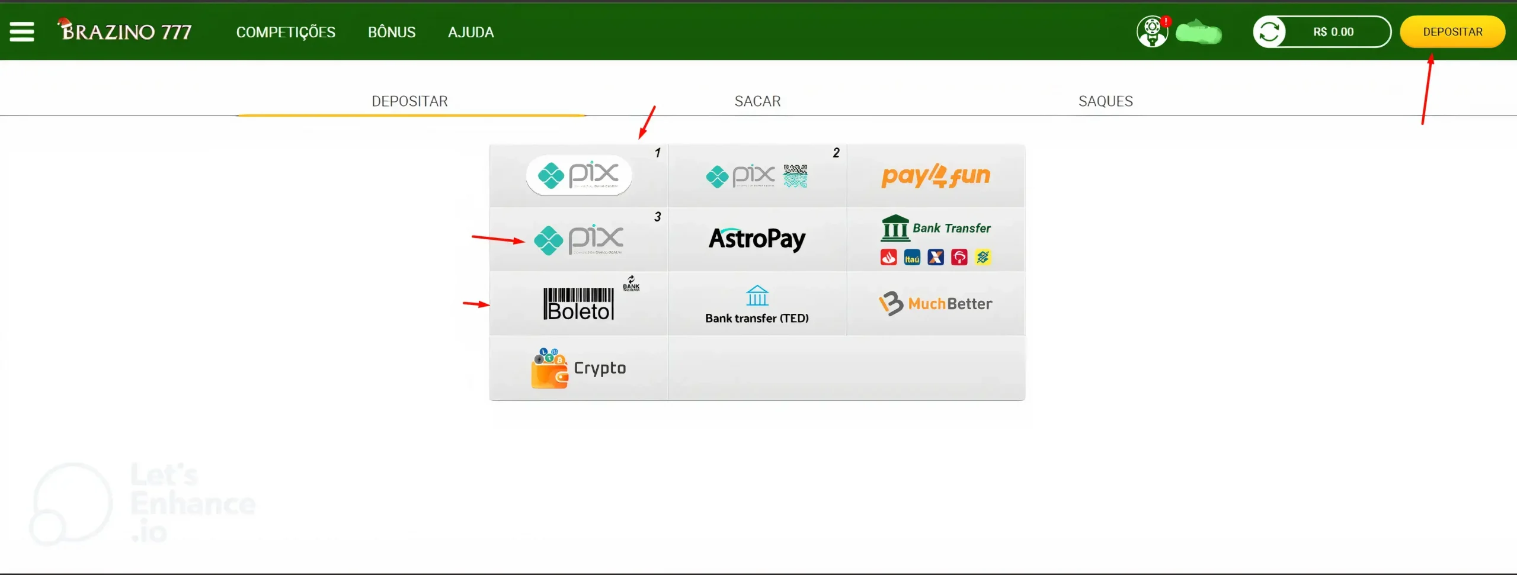Choose the Crypto wallet deposit method
The width and height of the screenshot is (1517, 575).
[x=578, y=368]
